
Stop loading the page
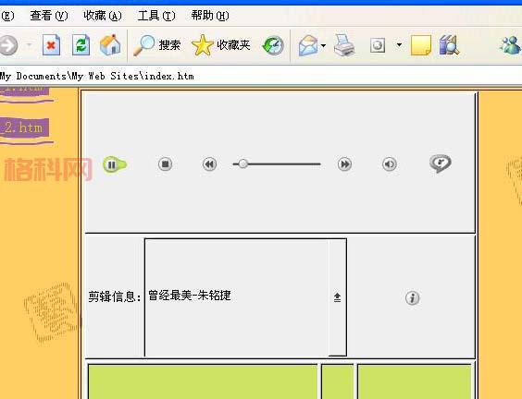tap(51, 45)
